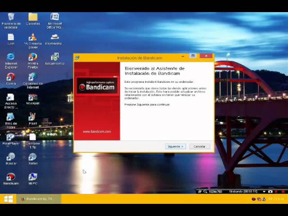Open Opciones de Internet desktop icon
The width and height of the screenshot is (288, 216).
point(33,81)
